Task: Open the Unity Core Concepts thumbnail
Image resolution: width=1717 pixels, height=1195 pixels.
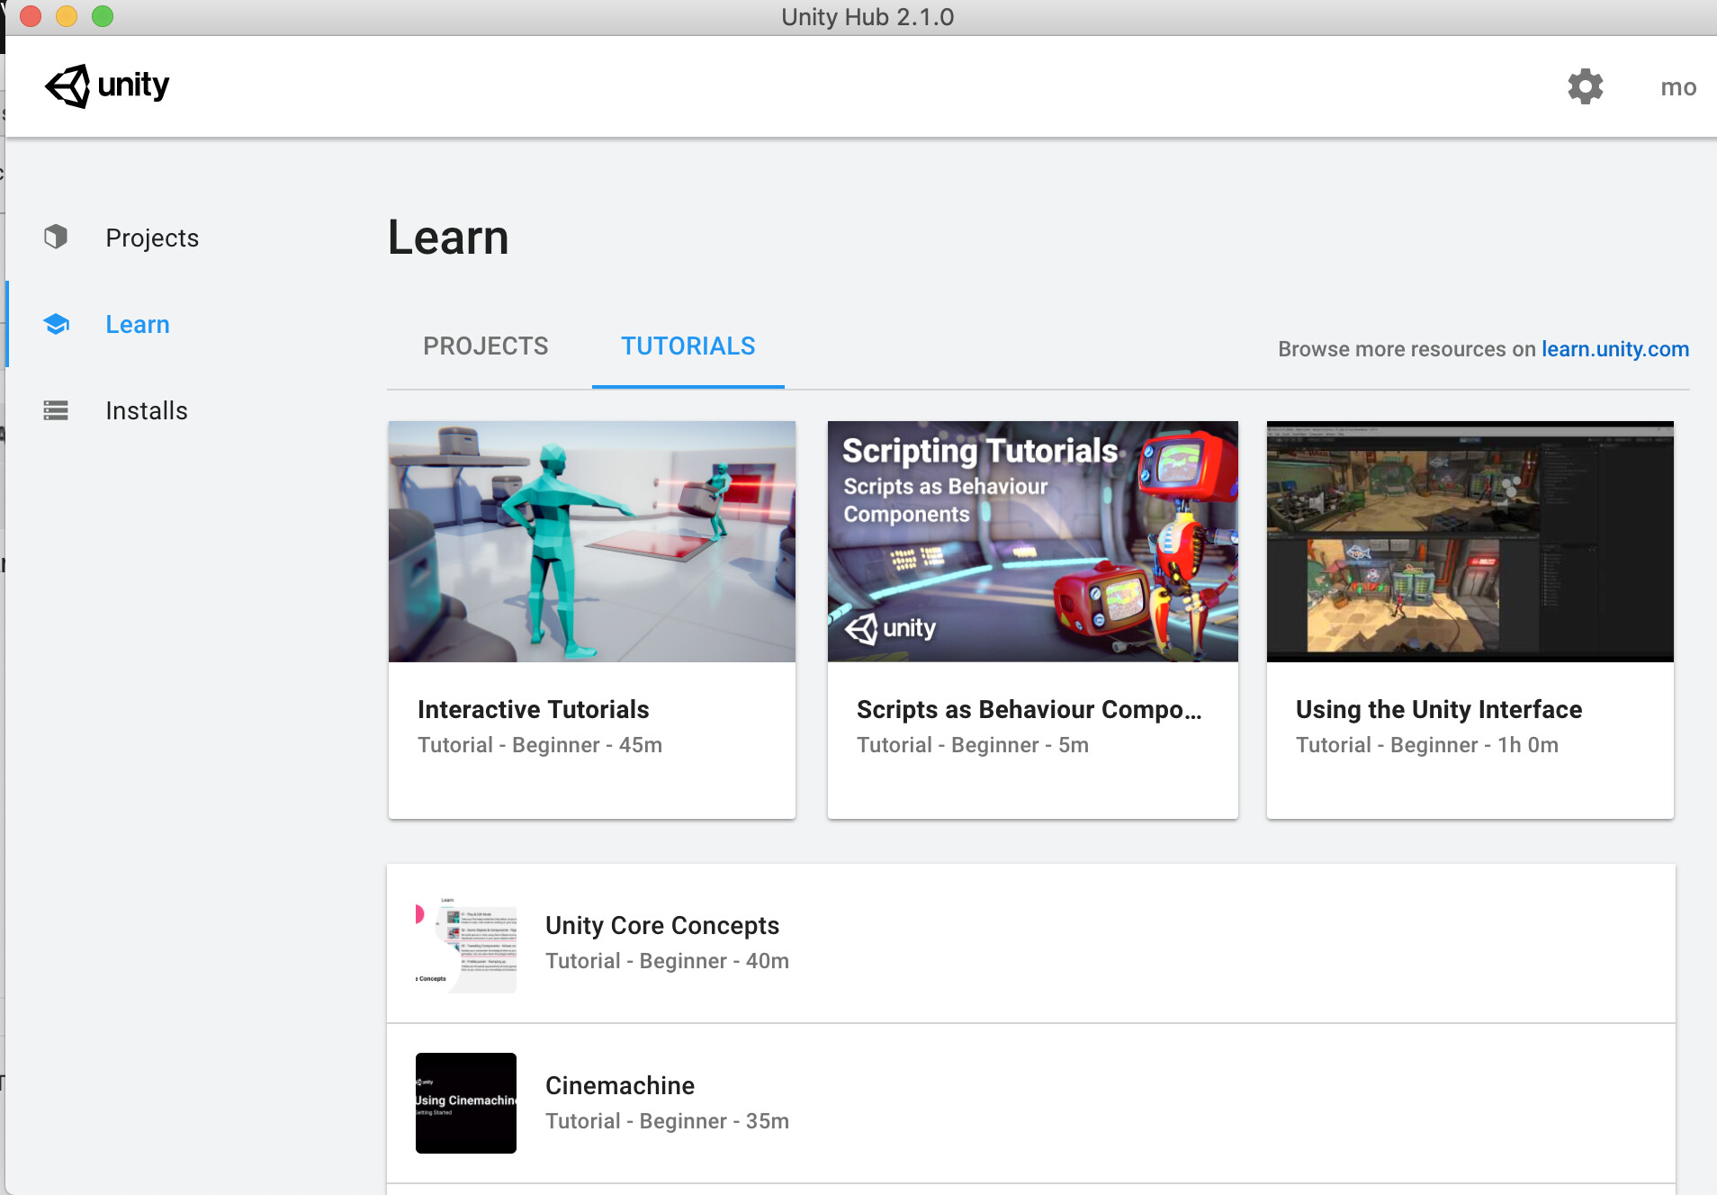Action: tap(466, 943)
